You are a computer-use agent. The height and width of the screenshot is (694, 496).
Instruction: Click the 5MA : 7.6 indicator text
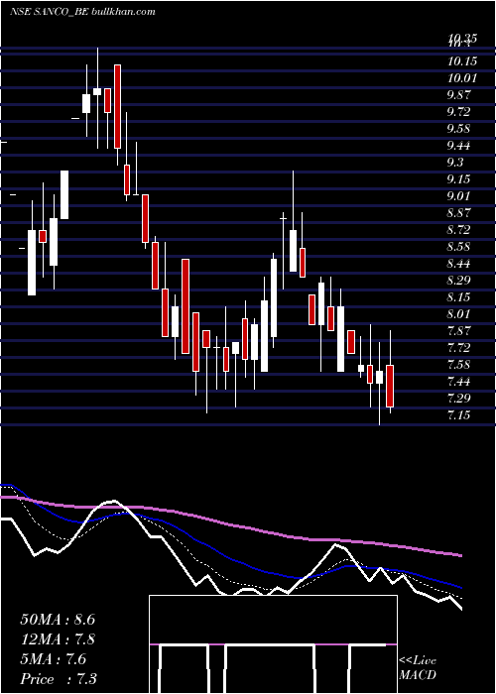tap(54, 659)
